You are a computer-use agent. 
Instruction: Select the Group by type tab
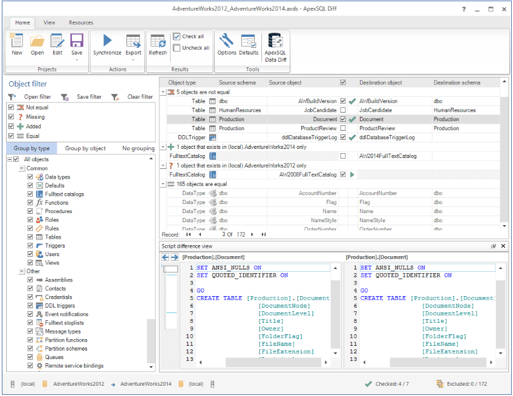coord(31,148)
